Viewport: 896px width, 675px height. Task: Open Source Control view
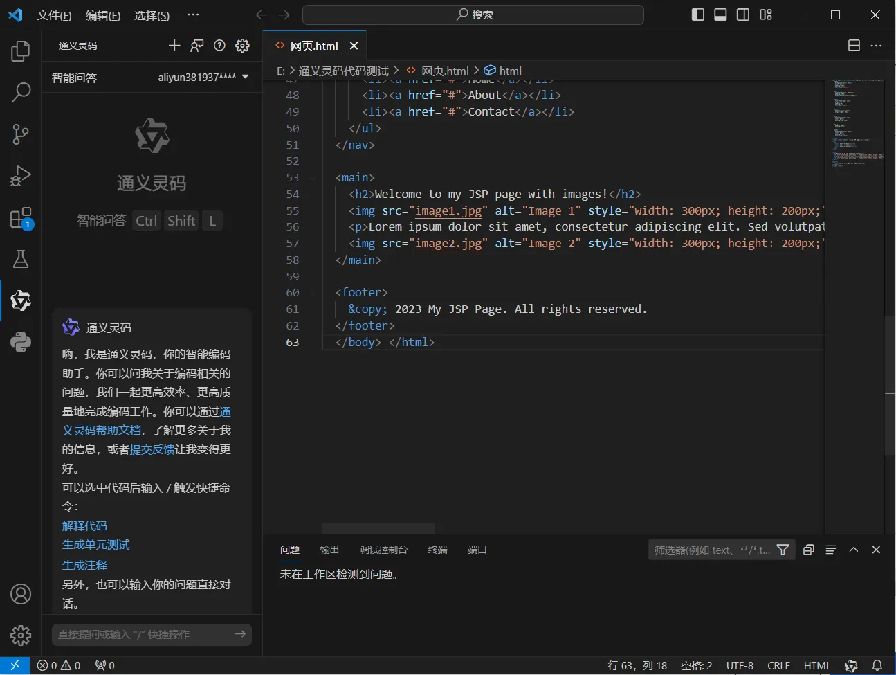(21, 134)
